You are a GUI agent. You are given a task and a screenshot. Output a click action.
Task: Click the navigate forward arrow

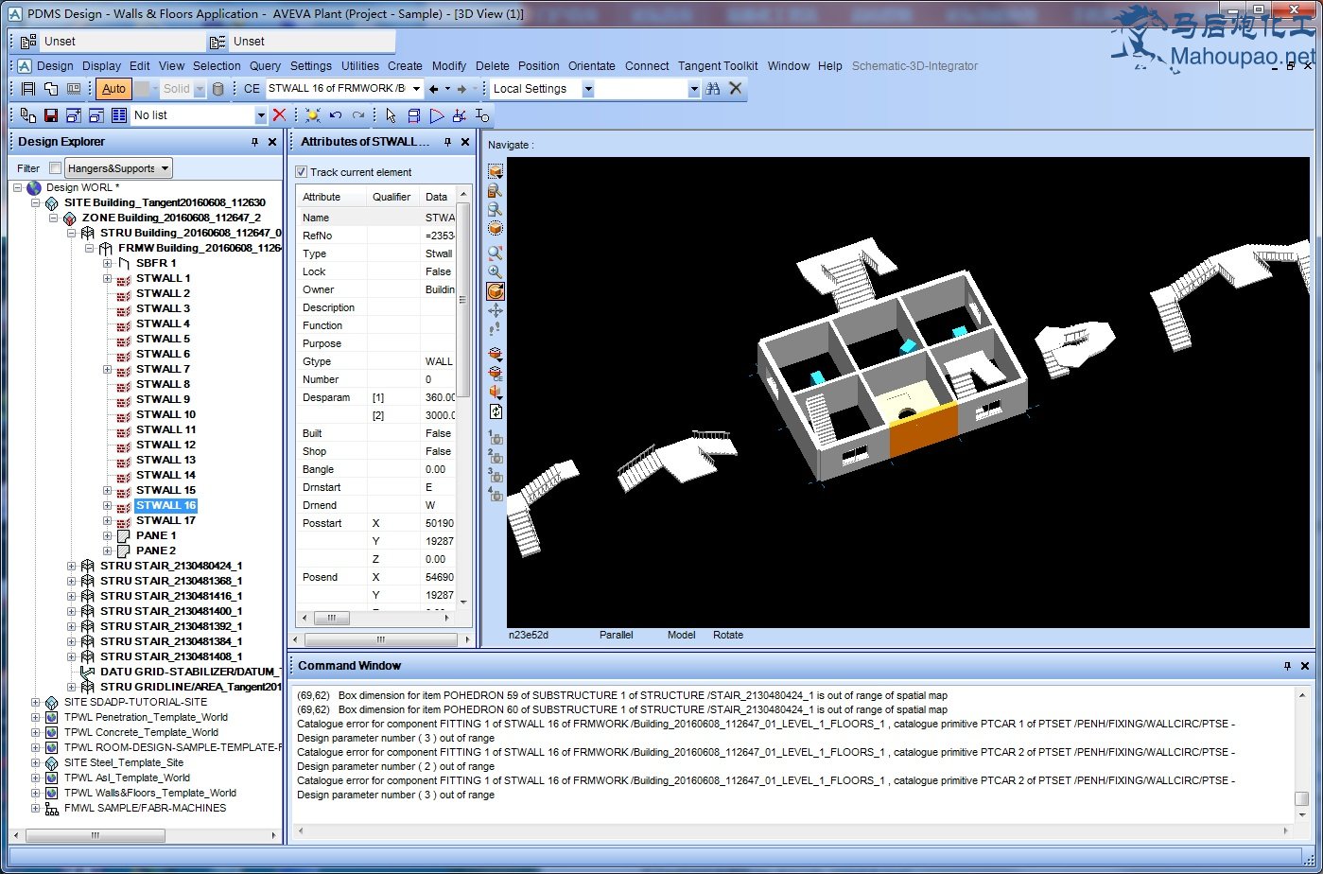pyautogui.click(x=461, y=89)
